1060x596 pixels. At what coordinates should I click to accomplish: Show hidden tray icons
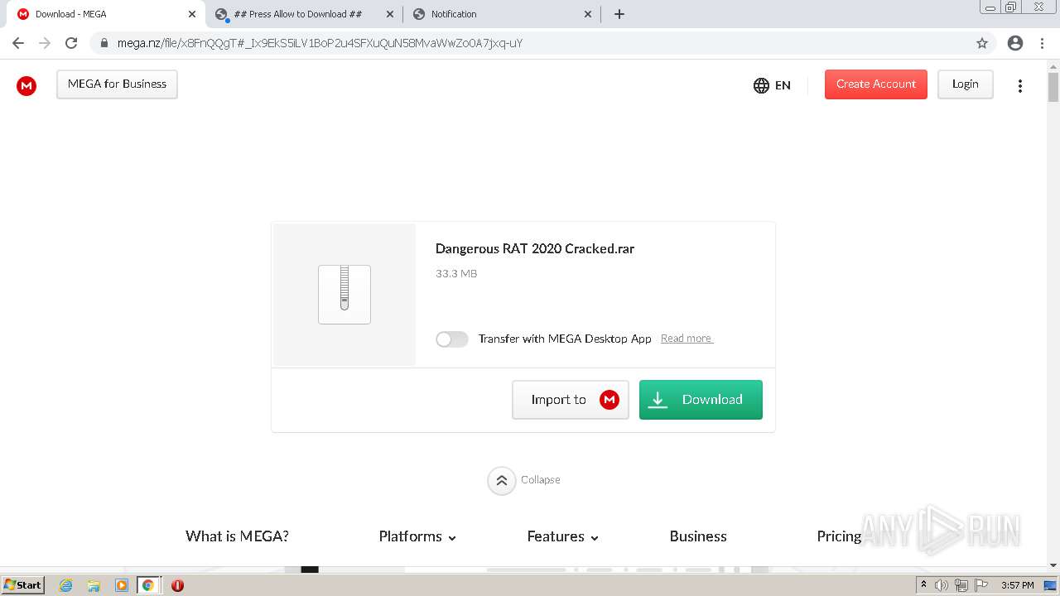(x=923, y=585)
